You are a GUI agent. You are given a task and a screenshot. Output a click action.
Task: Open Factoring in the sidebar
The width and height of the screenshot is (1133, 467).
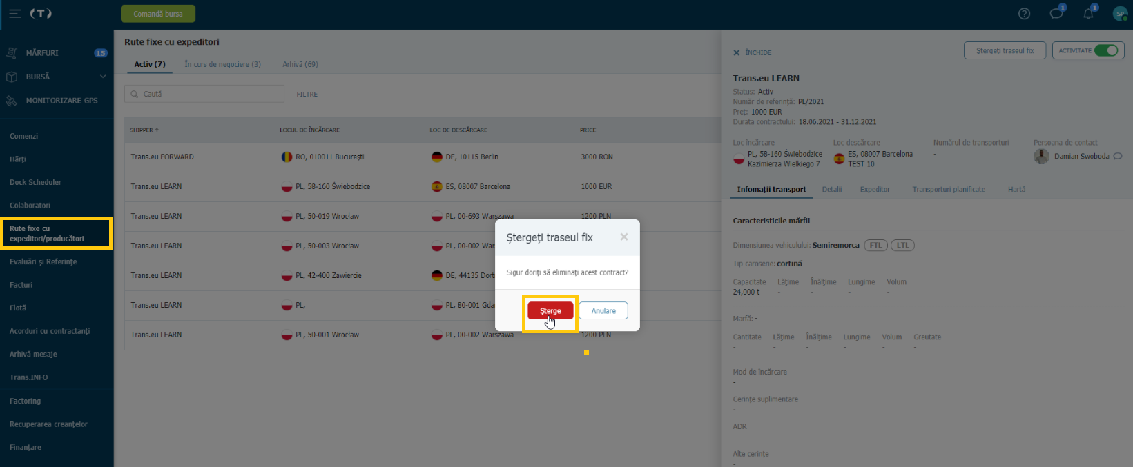[x=25, y=401]
